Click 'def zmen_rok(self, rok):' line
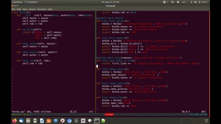This screenshot has height=124, width=221. (34, 61)
